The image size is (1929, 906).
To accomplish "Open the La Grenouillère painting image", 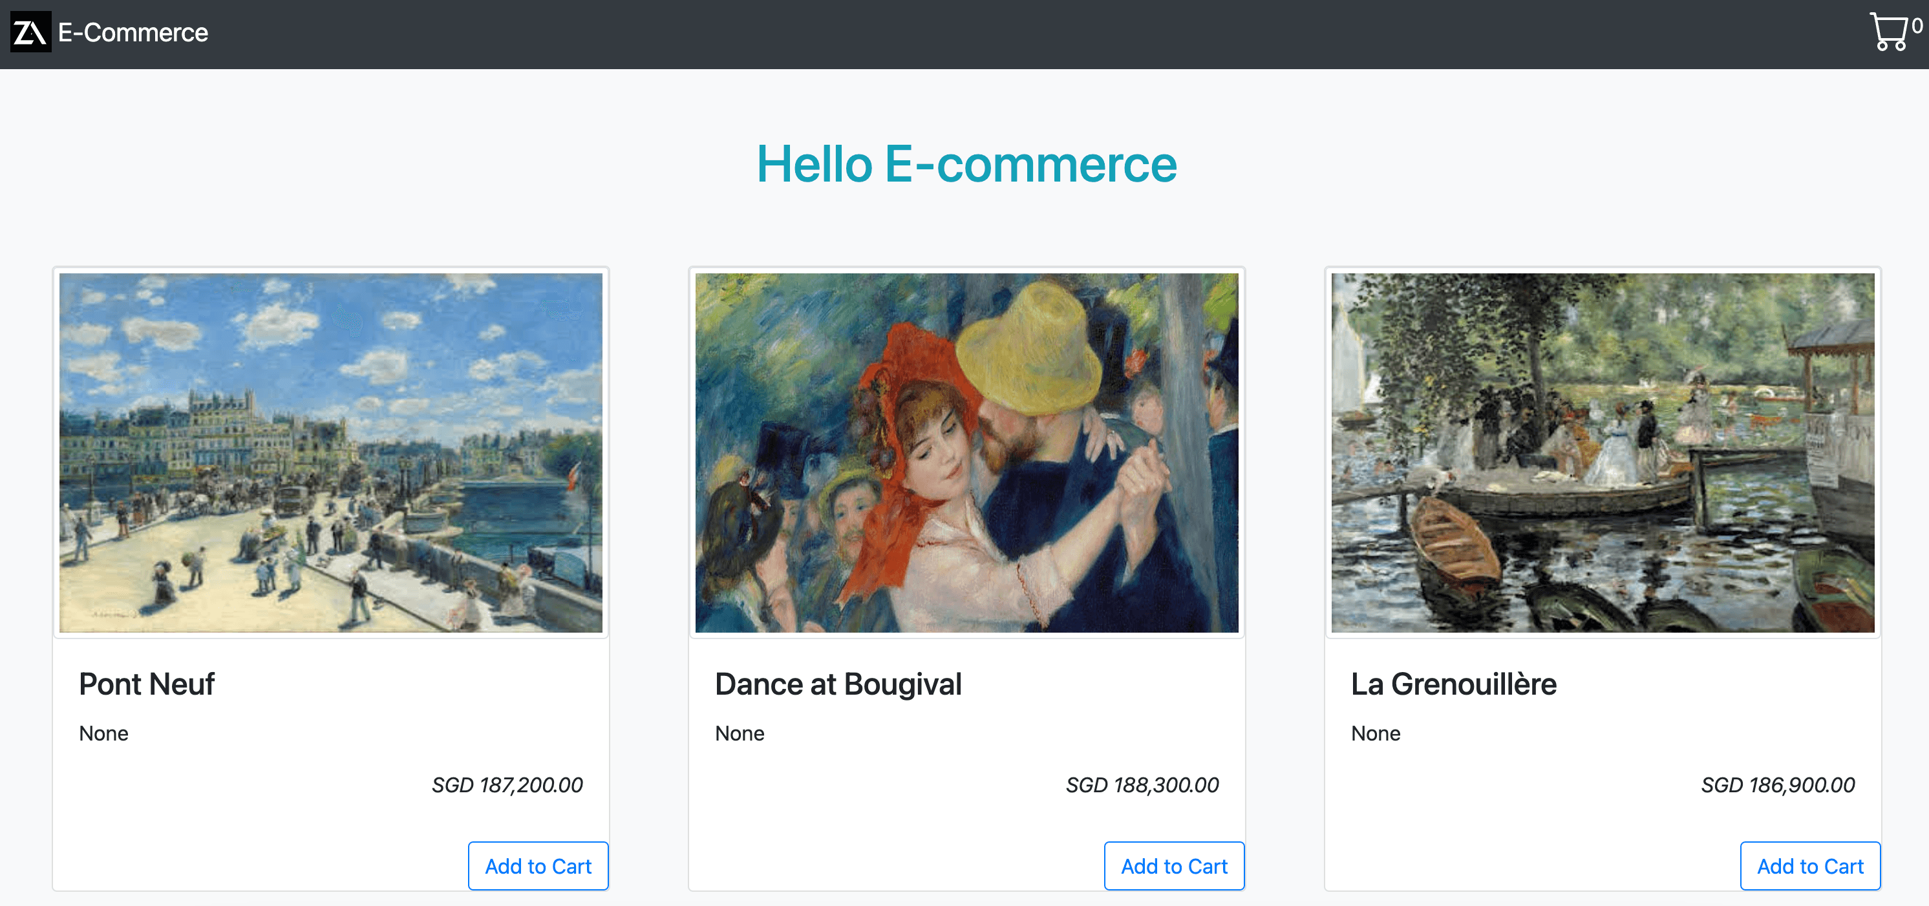I will click(1602, 452).
